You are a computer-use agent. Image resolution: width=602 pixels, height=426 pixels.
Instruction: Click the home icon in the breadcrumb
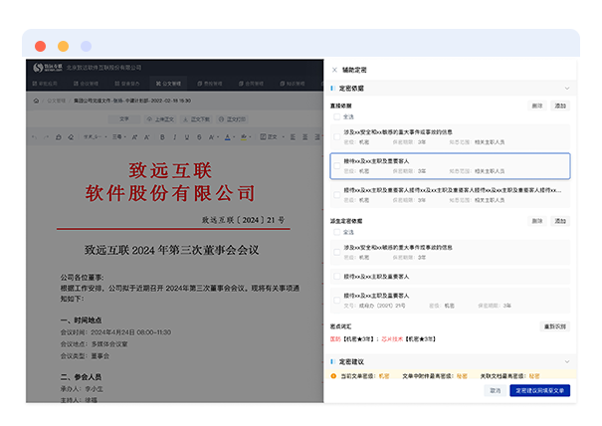(x=36, y=101)
